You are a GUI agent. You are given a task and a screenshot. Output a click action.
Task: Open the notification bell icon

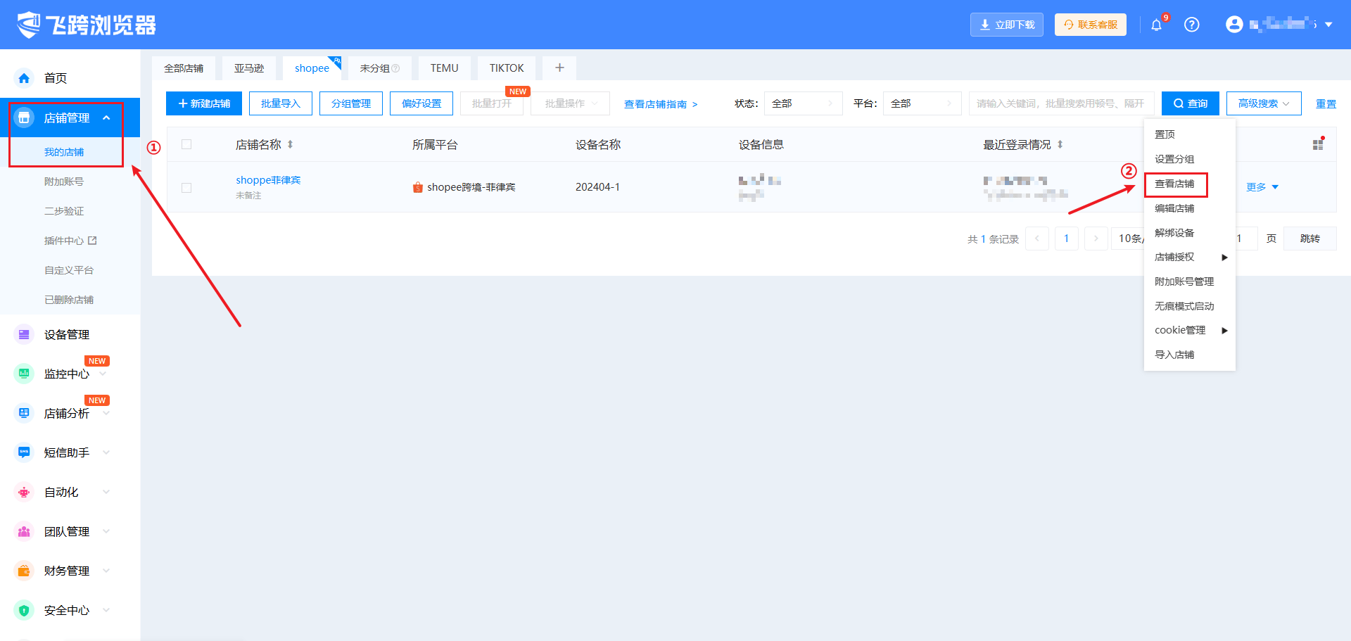[1156, 25]
